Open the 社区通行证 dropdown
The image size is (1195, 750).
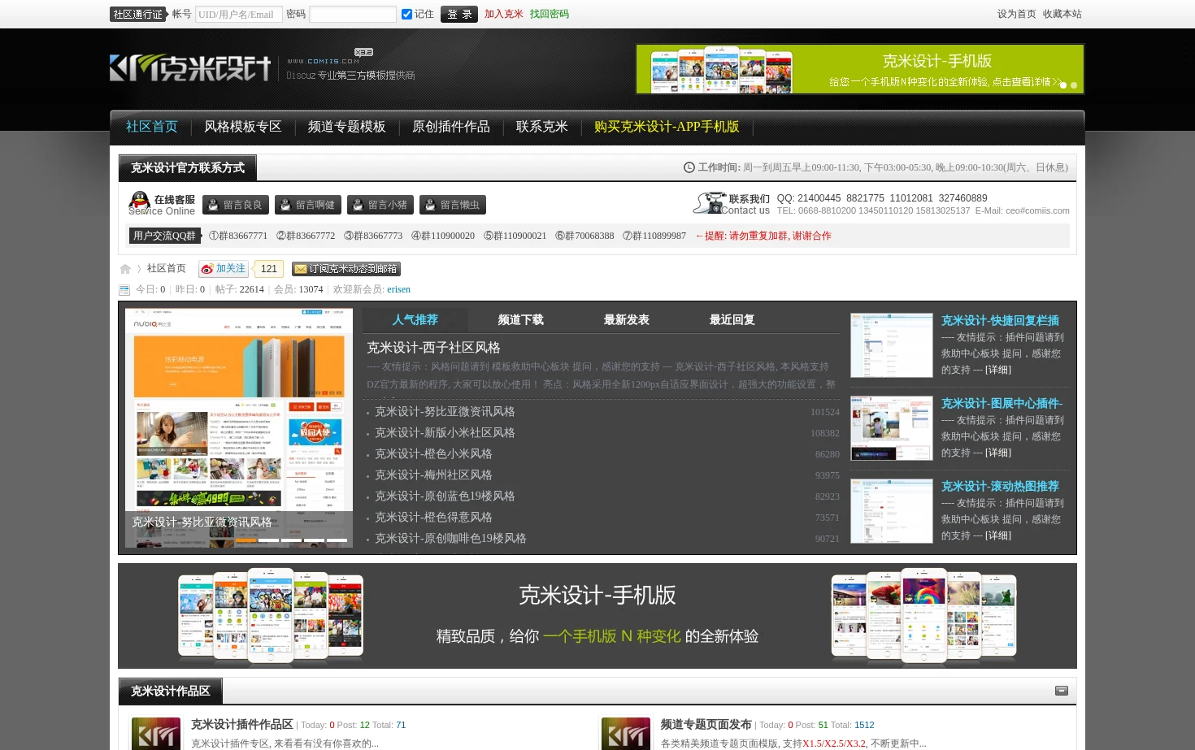pos(138,15)
